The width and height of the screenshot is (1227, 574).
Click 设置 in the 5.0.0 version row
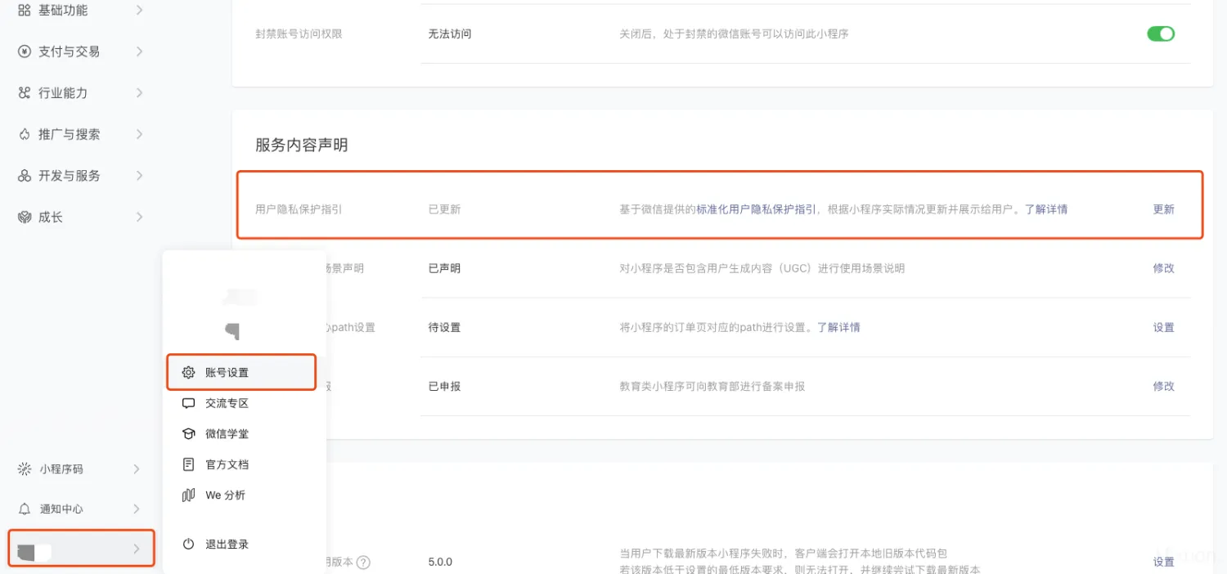pyautogui.click(x=1163, y=562)
